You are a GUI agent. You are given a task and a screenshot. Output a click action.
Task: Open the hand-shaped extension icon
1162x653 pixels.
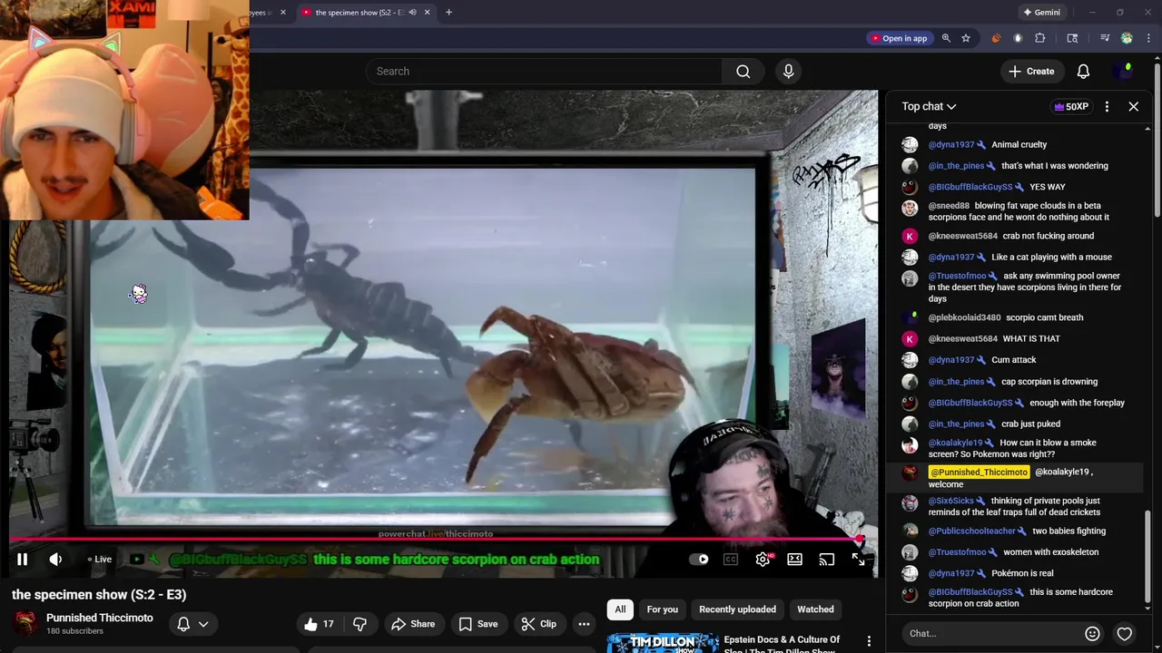(x=1018, y=38)
